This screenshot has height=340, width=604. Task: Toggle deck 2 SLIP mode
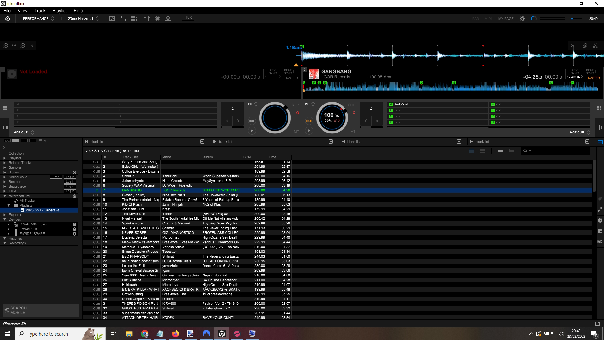point(352,105)
